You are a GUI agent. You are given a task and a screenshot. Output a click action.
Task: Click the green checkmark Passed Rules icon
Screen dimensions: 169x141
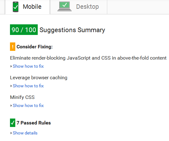12,123
